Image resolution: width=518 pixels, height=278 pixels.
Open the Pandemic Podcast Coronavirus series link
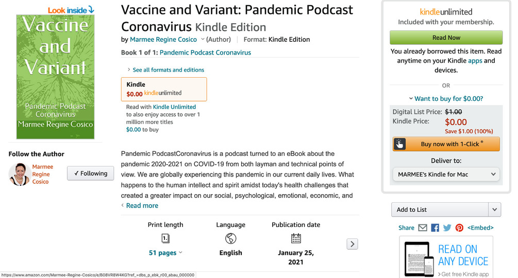coord(205,53)
